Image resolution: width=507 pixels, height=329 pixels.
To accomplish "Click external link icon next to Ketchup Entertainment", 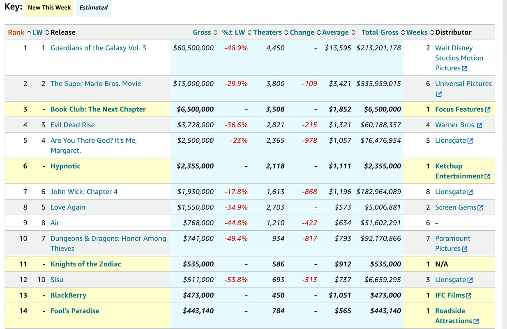I will click(487, 177).
